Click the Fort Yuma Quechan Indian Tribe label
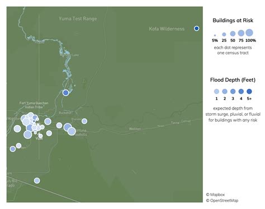This screenshot has width=265, height=209. point(34,105)
